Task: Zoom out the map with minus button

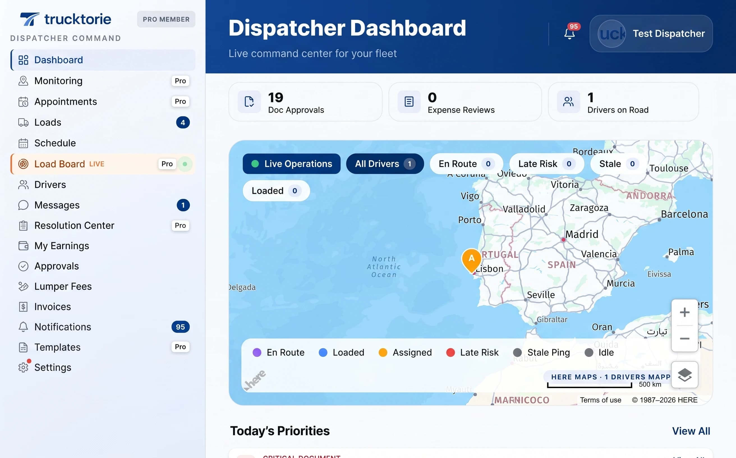Action: (685, 339)
